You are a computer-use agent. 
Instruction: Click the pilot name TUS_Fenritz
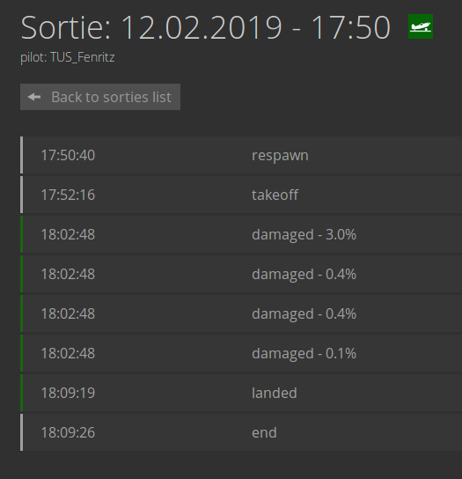pos(83,57)
